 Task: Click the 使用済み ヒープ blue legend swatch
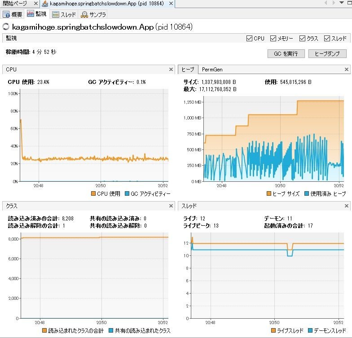coord(307,193)
